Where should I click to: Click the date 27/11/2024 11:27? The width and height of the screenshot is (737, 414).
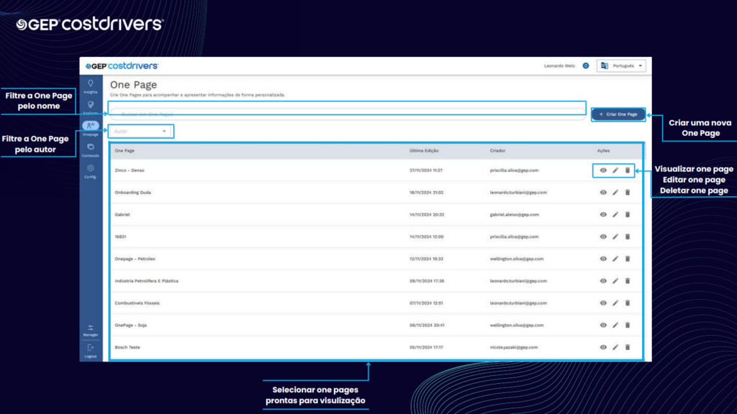click(x=426, y=170)
